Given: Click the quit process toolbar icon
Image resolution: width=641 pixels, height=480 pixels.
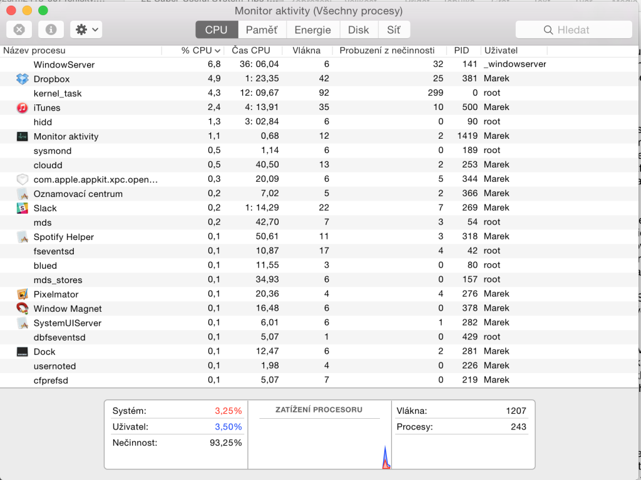Looking at the screenshot, I should coord(19,29).
